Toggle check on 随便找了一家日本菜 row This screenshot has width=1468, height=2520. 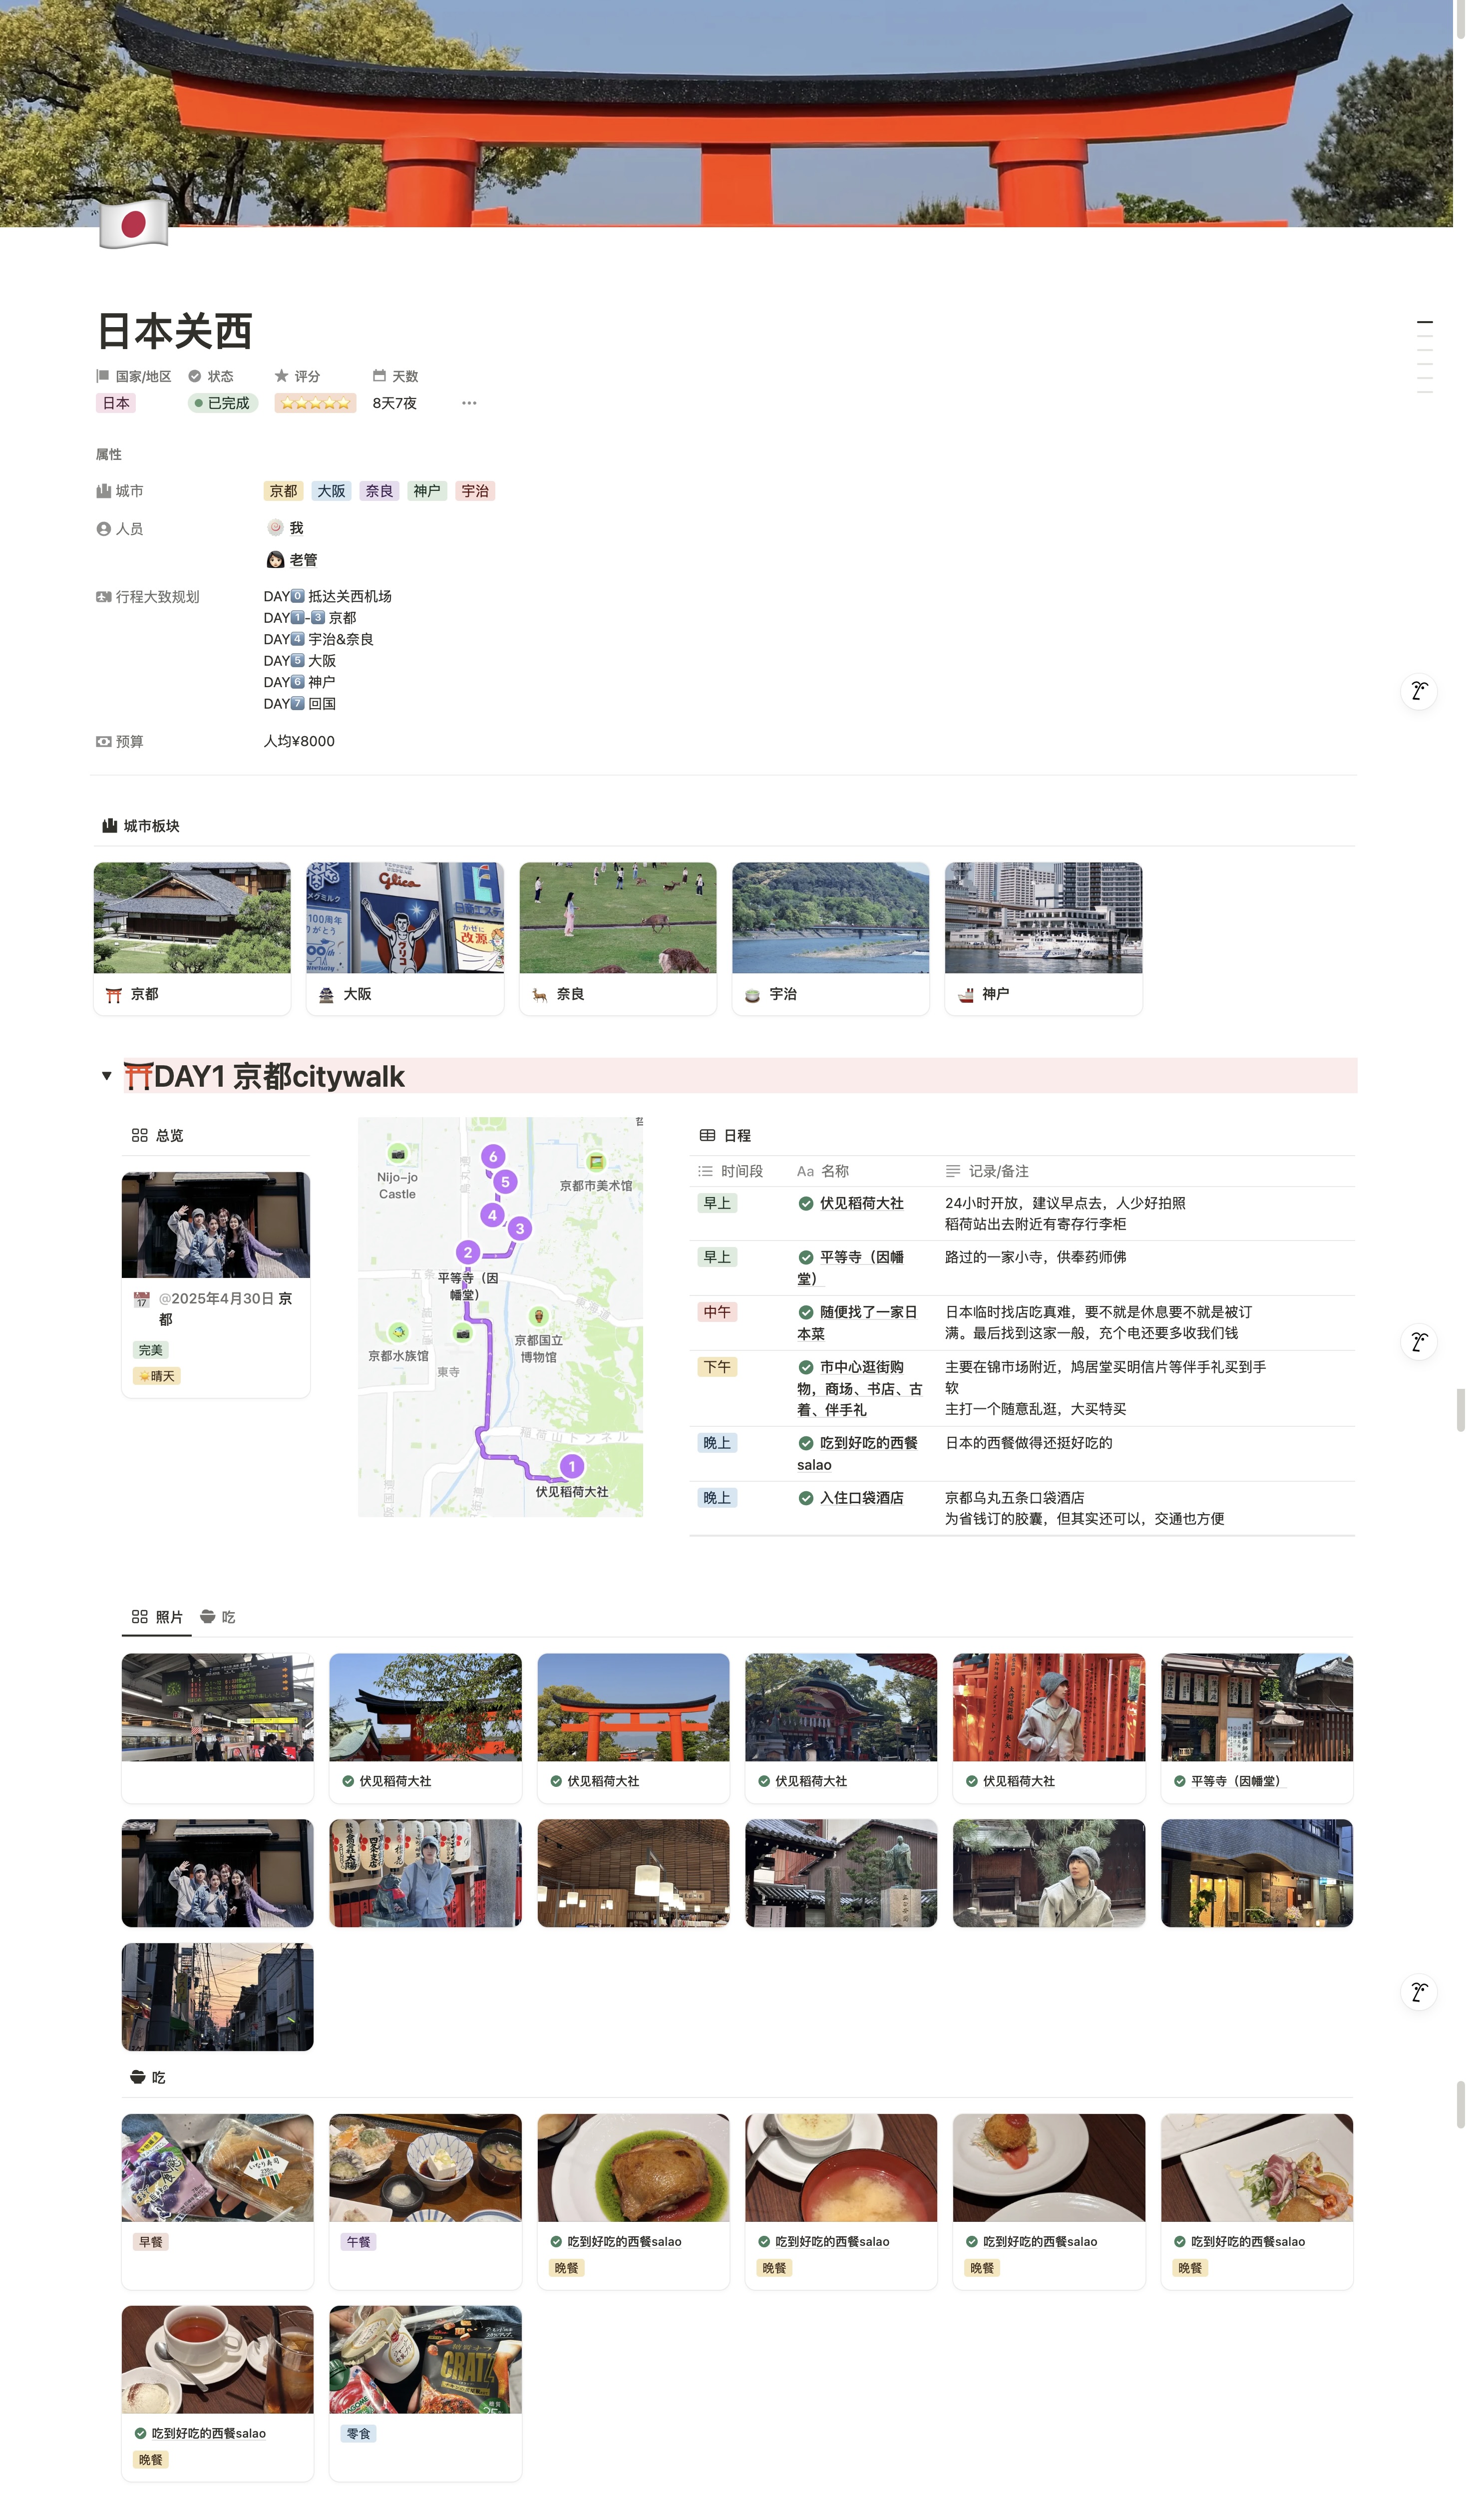[x=805, y=1312]
